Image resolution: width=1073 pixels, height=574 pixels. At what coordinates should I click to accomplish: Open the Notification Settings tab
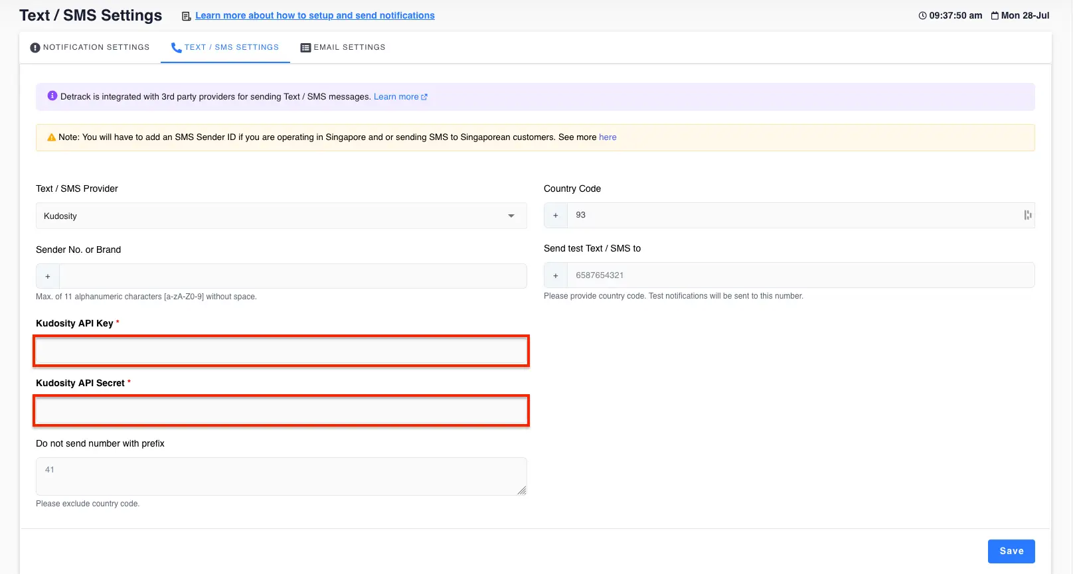[x=90, y=48]
